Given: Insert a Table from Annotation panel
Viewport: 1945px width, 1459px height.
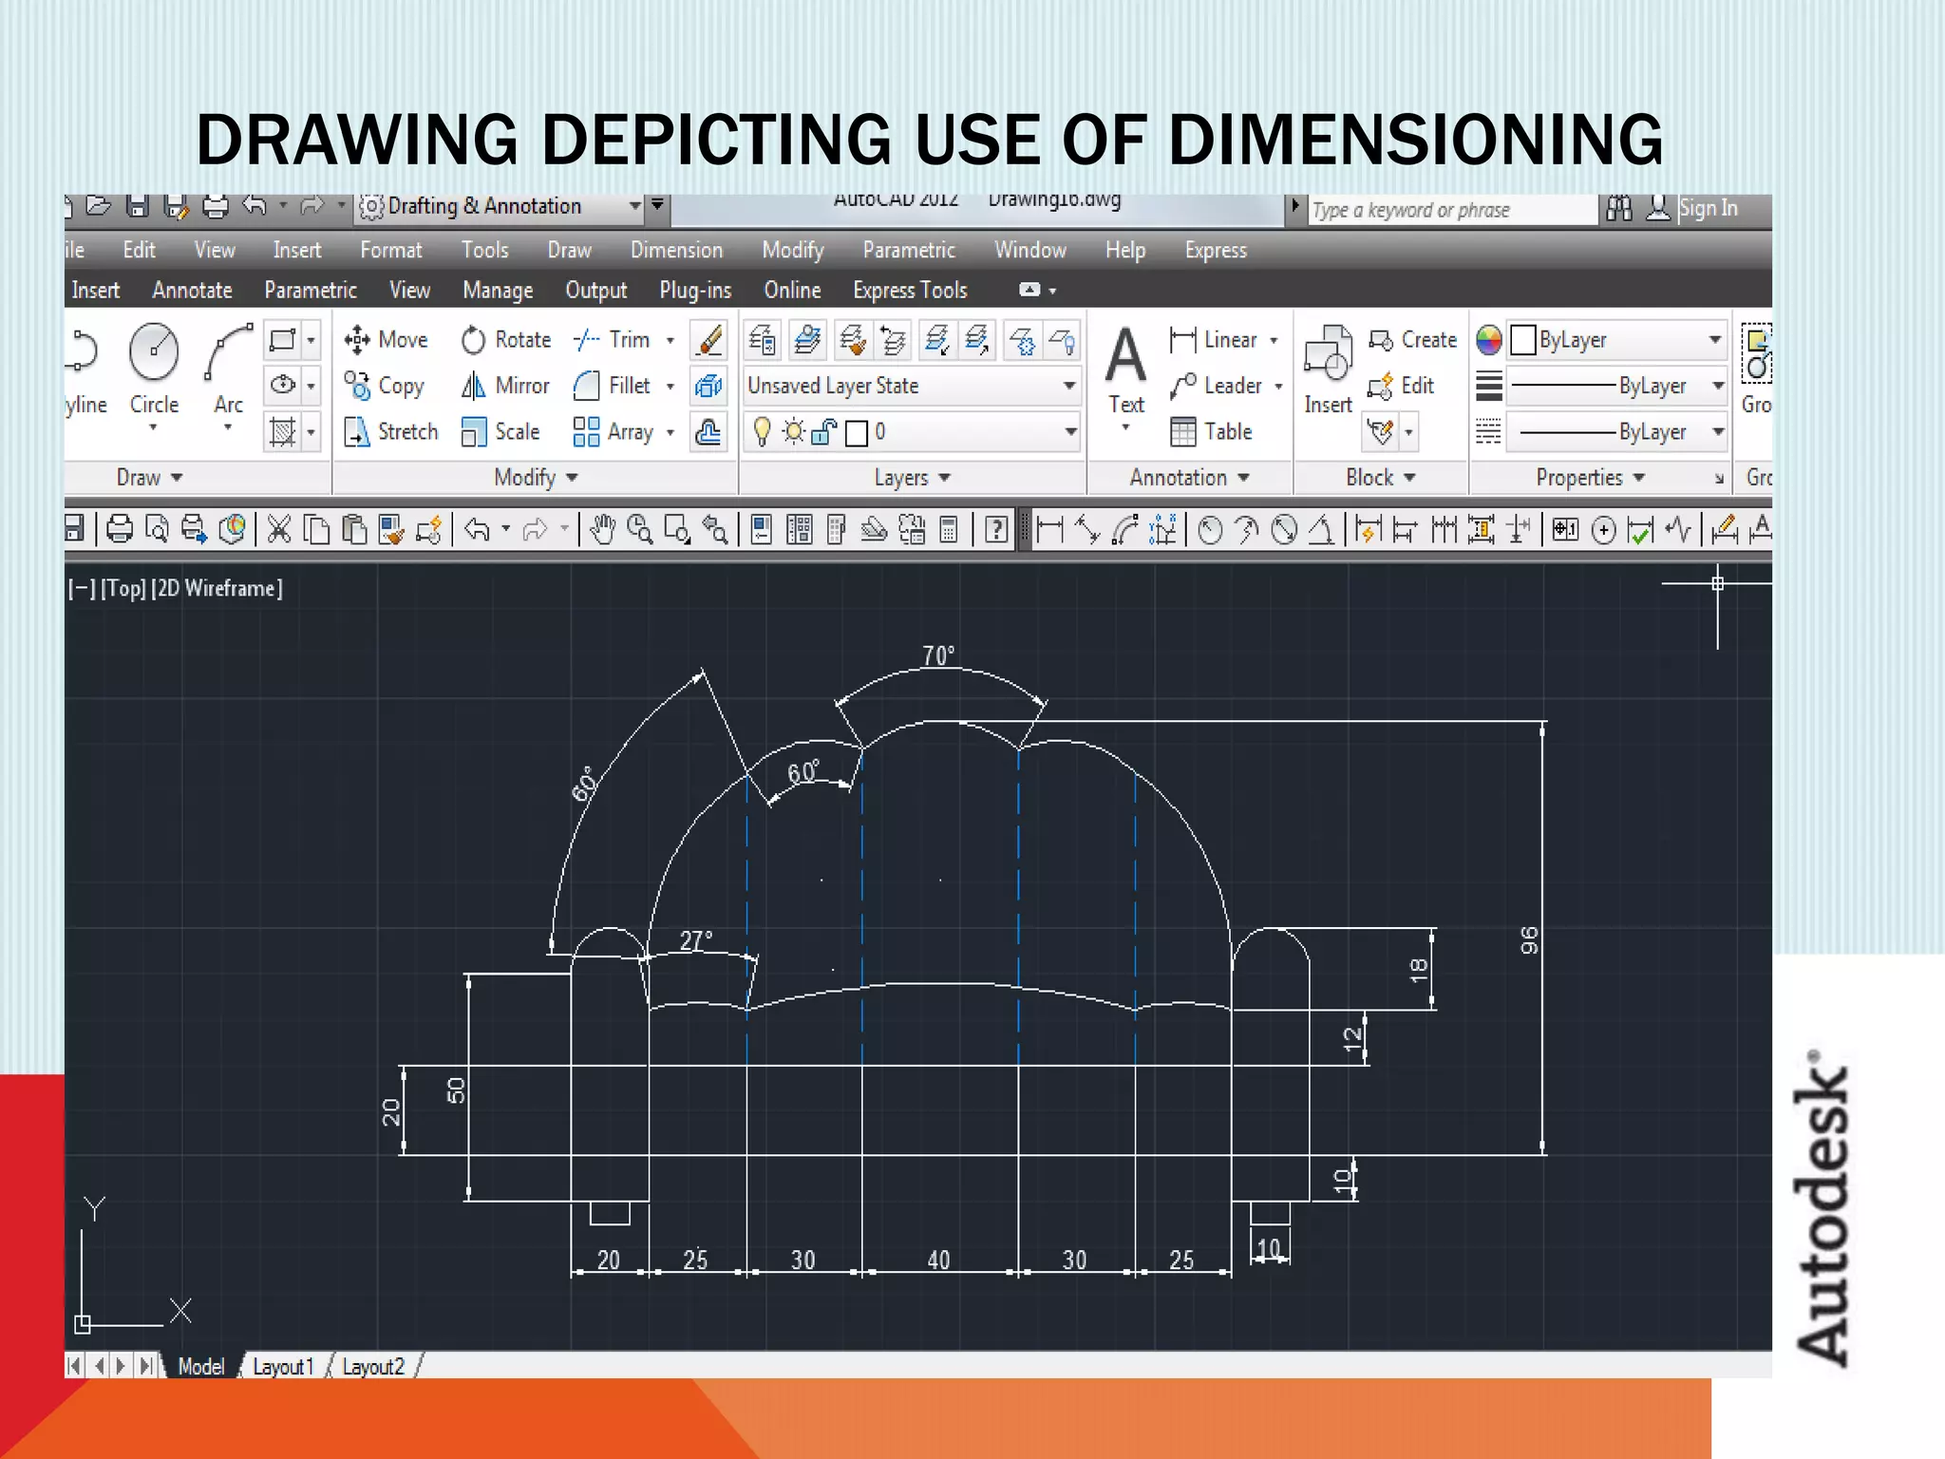Looking at the screenshot, I should click(x=1211, y=432).
